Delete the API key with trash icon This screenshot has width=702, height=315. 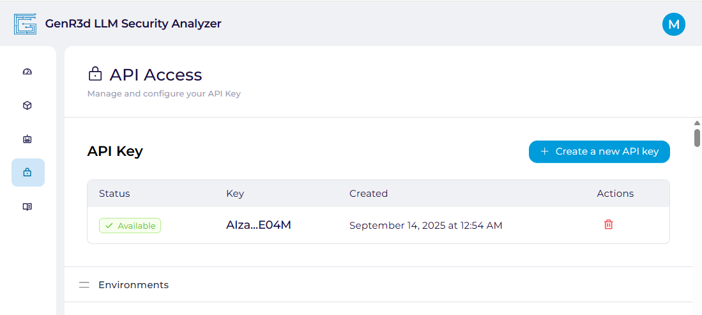tap(608, 224)
